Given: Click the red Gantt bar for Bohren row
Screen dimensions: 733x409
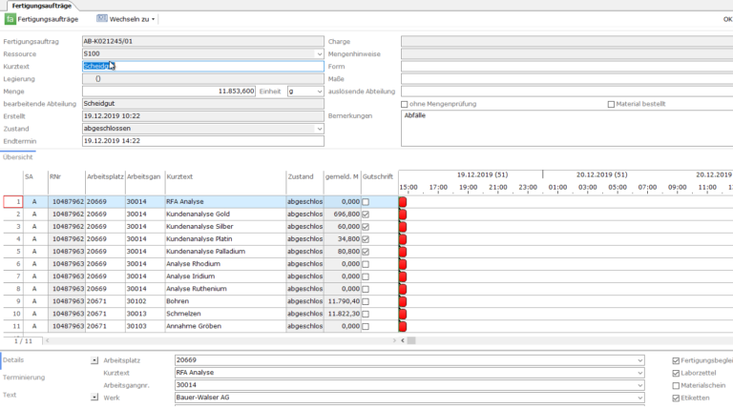Looking at the screenshot, I should tap(403, 300).
